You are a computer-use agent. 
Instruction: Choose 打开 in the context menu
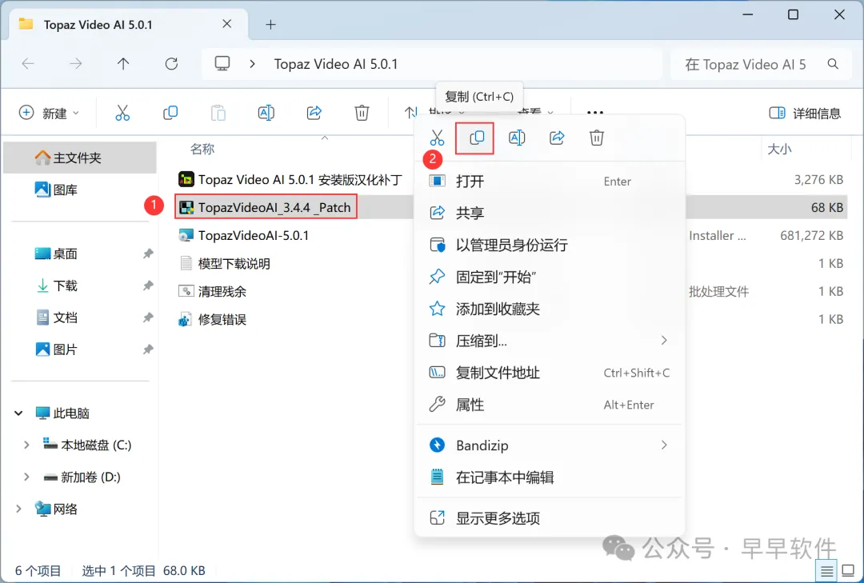550,182
